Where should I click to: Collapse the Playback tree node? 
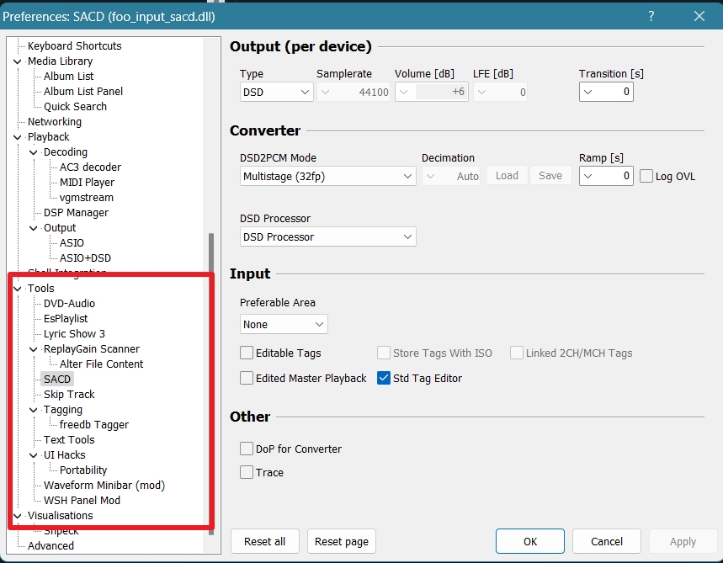coord(19,137)
